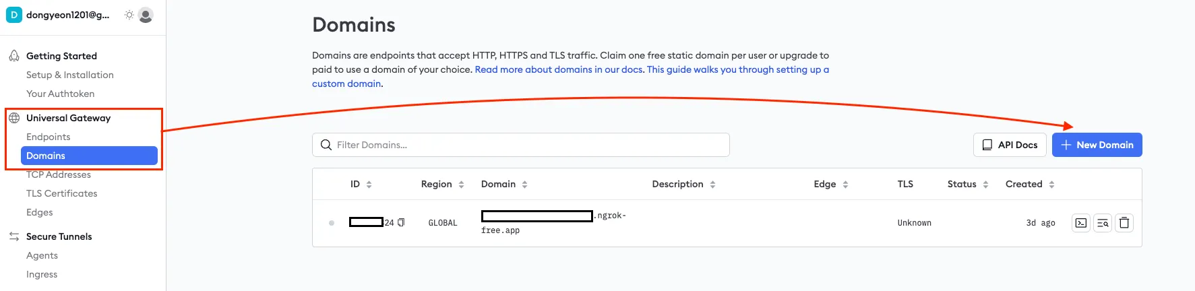This screenshot has width=1195, height=291.
Task: Sort domains by Region column arrows
Action: click(461, 185)
